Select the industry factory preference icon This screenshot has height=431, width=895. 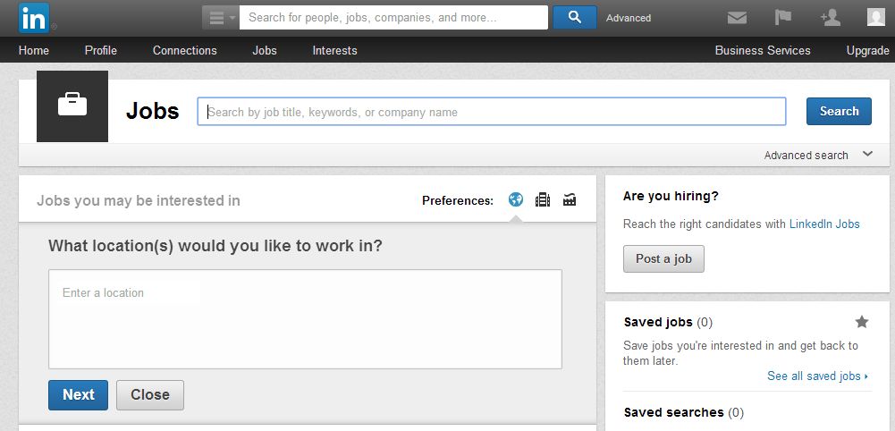pyautogui.click(x=570, y=199)
